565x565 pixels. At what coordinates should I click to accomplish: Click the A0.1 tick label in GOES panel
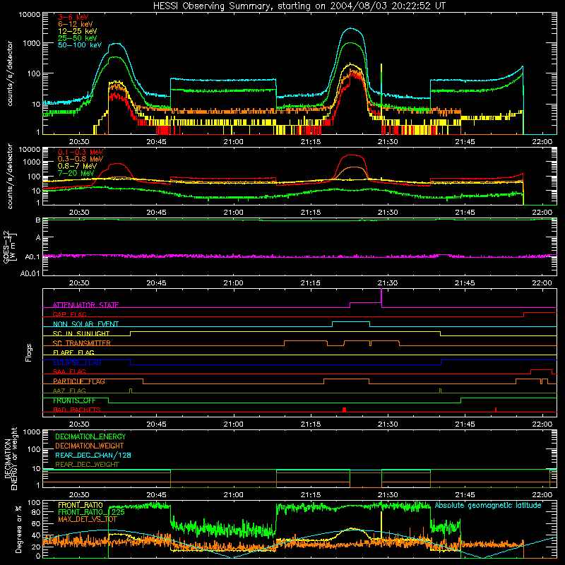[32, 257]
